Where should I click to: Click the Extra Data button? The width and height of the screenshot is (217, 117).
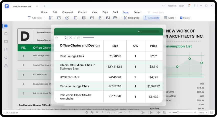point(152,18)
